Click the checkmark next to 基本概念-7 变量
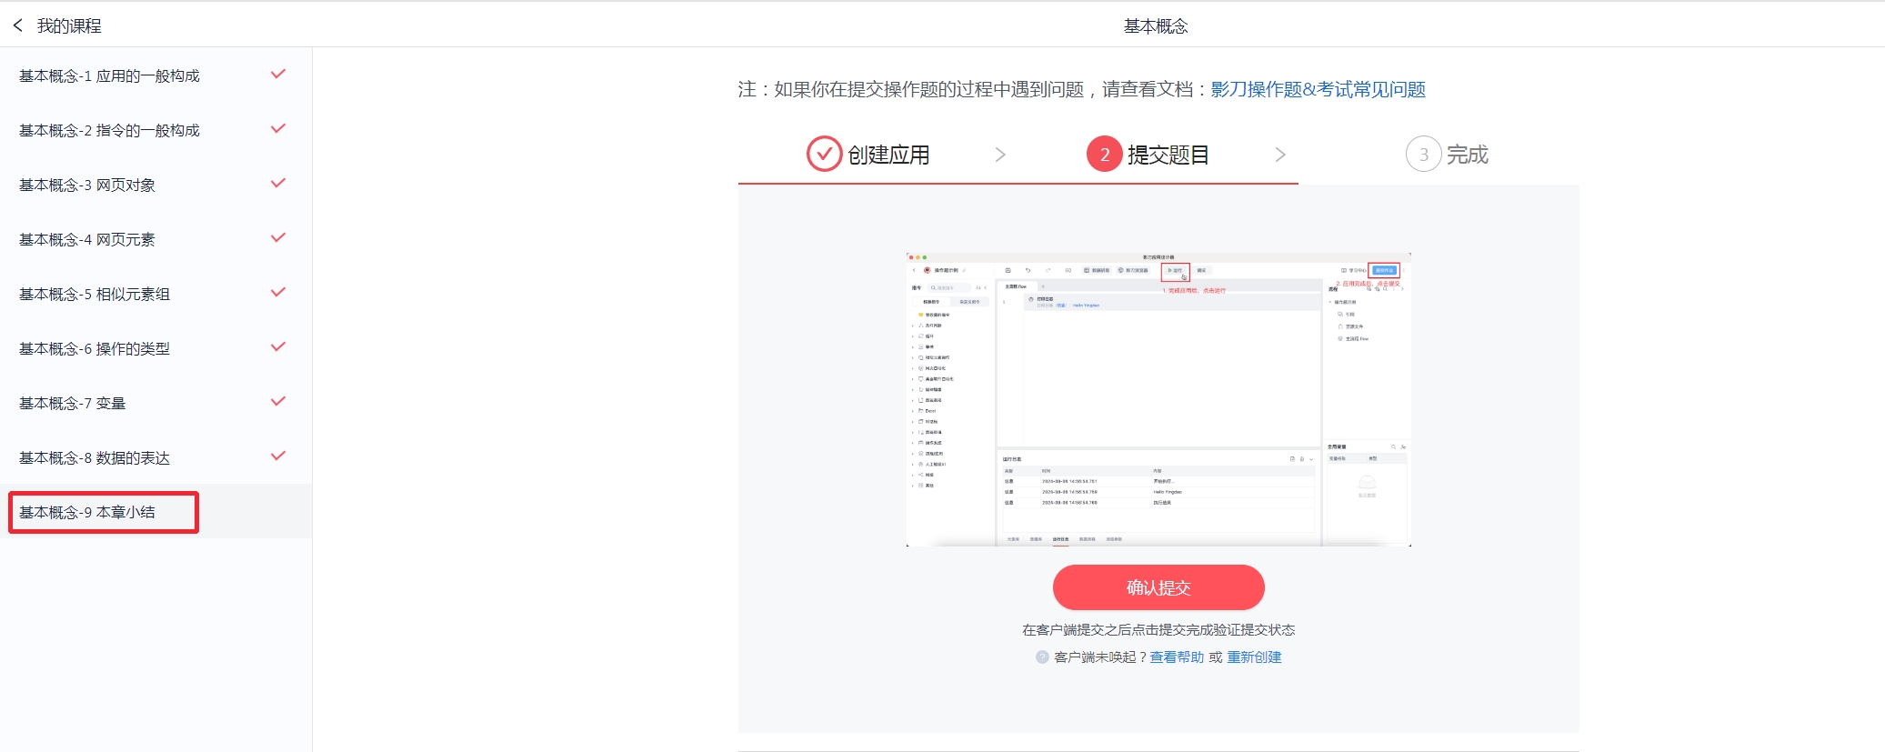Screen dimensions: 1885x752 [x=278, y=402]
